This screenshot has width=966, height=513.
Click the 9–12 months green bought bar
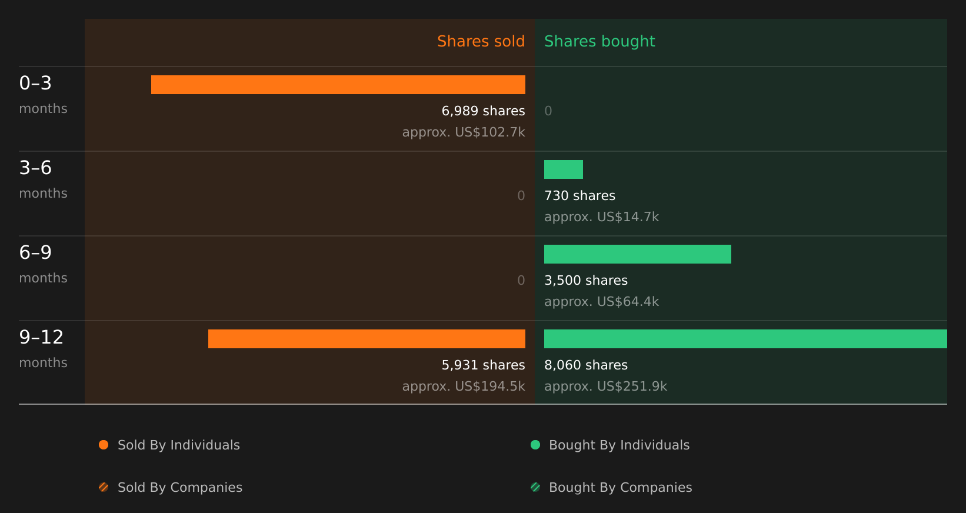point(745,339)
